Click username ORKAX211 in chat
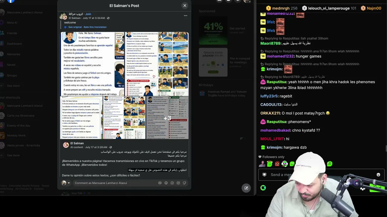 tap(270, 113)
